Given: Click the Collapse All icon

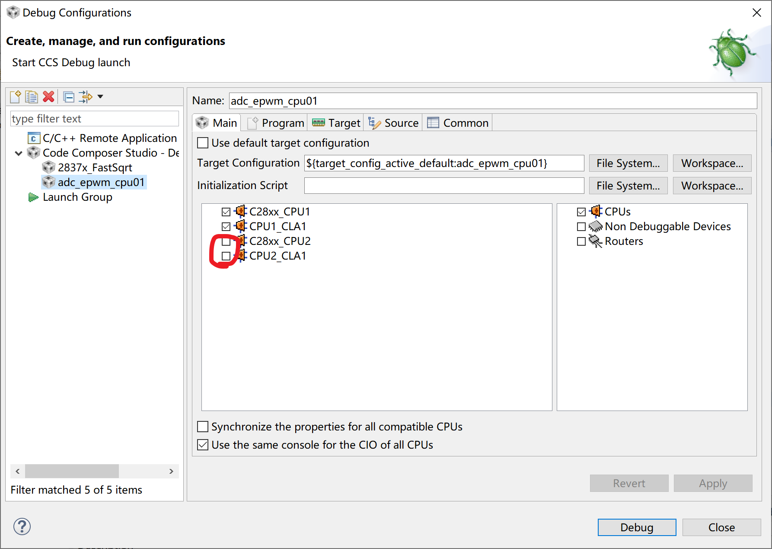Looking at the screenshot, I should tap(68, 96).
